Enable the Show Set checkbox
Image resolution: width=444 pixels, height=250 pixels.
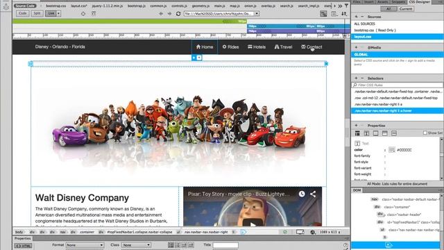(x=425, y=133)
